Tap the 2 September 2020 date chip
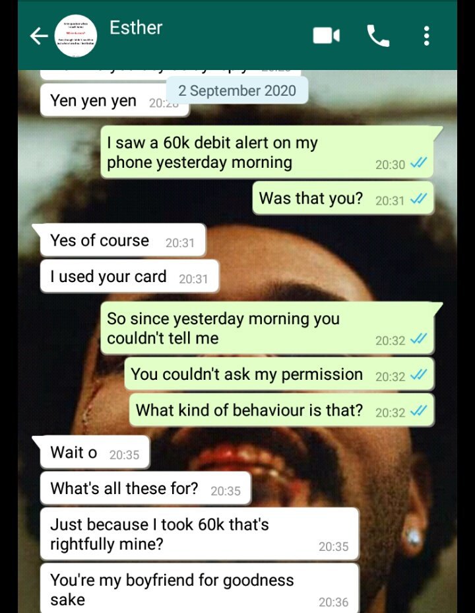The height and width of the screenshot is (613, 475). click(237, 90)
